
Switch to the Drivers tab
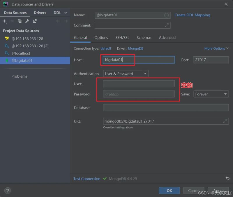point(40,13)
